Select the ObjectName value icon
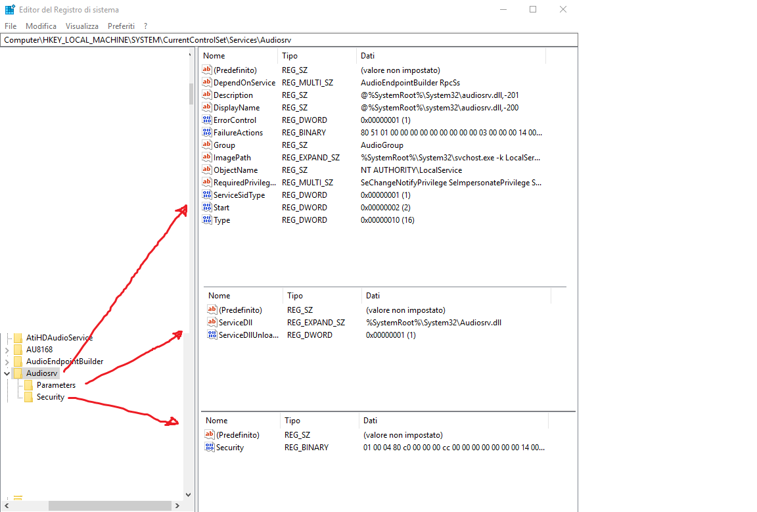This screenshot has height=512, width=757. click(206, 170)
